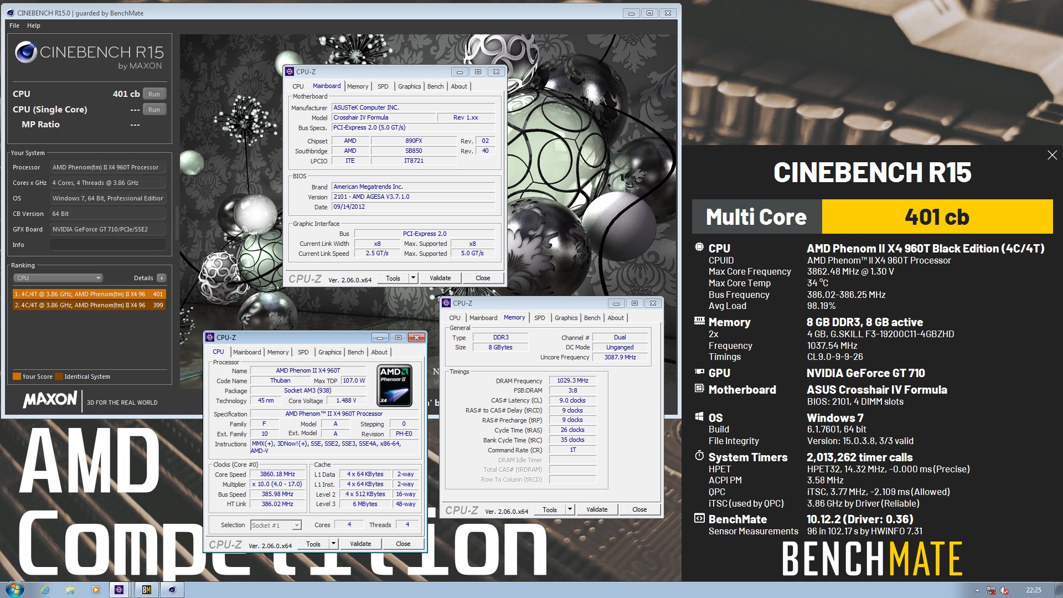Click CPU-Z CPU window title icon
Viewport: 1063px width, 598px height.
210,337
